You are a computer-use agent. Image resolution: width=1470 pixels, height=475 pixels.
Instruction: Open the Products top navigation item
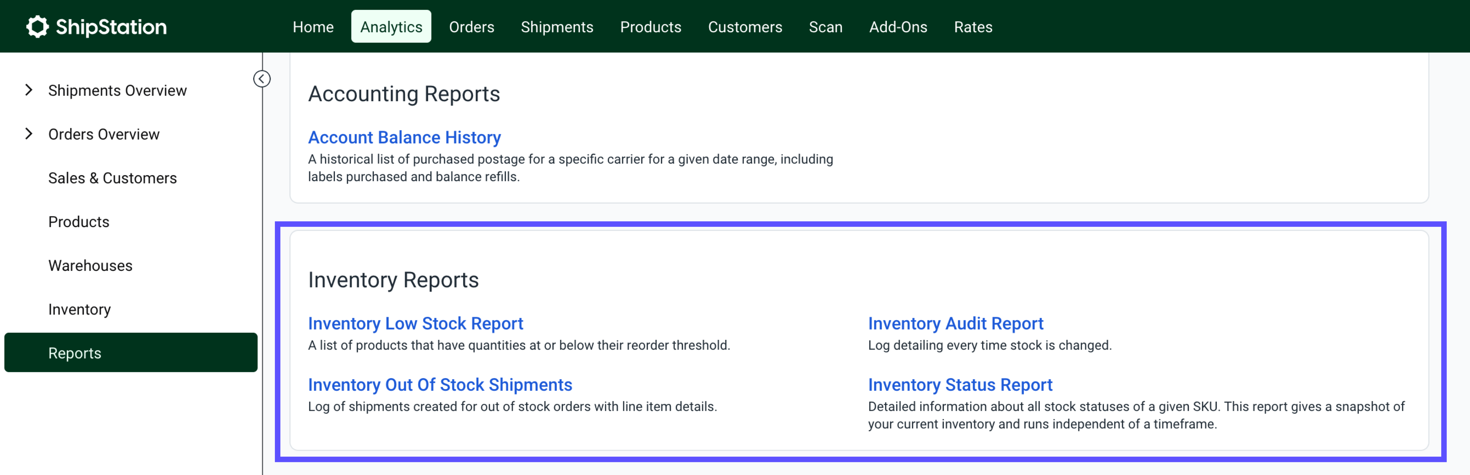click(x=650, y=26)
